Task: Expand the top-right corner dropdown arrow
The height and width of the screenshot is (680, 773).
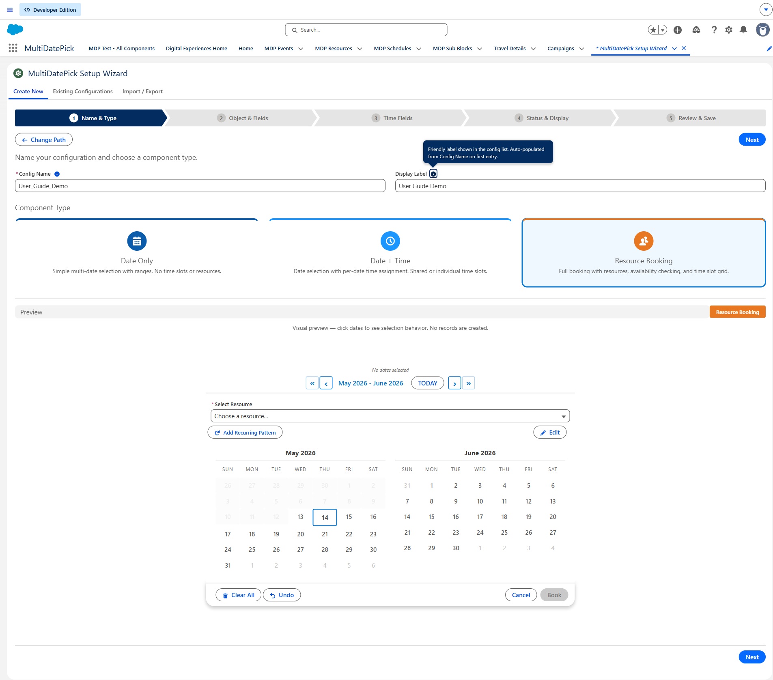Action: pos(766,10)
